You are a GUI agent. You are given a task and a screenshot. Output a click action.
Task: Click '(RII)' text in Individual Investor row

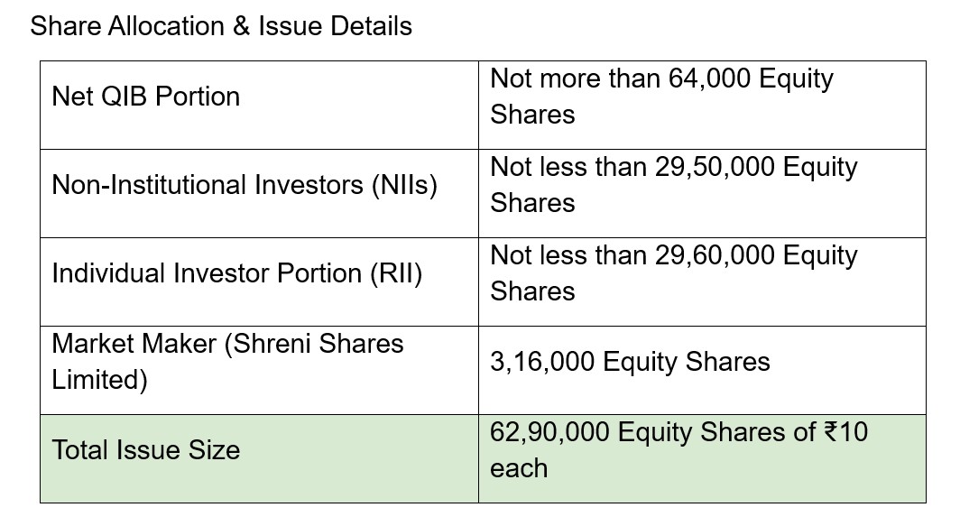[x=396, y=273]
